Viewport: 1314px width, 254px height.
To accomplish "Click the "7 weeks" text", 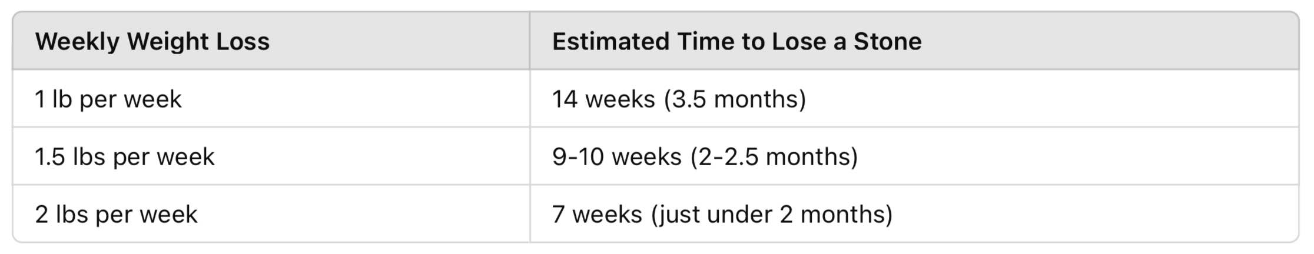I will [597, 214].
